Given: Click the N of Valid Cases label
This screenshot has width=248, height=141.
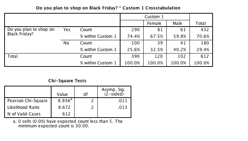Looking at the screenshot, I should point(24,114).
